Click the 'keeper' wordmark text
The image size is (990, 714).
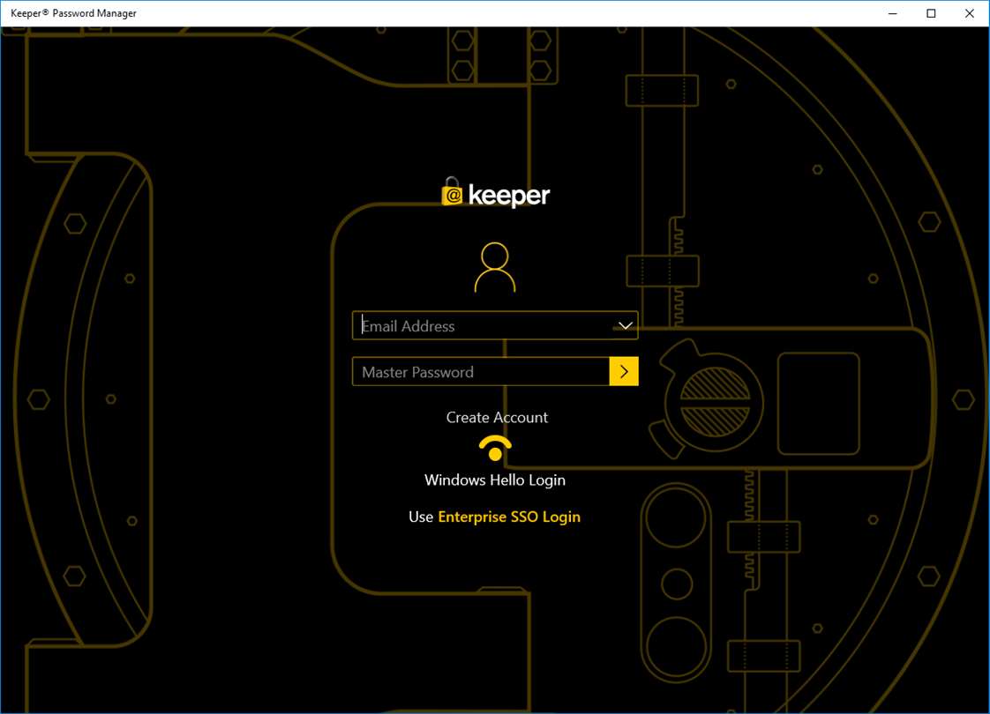click(x=509, y=196)
